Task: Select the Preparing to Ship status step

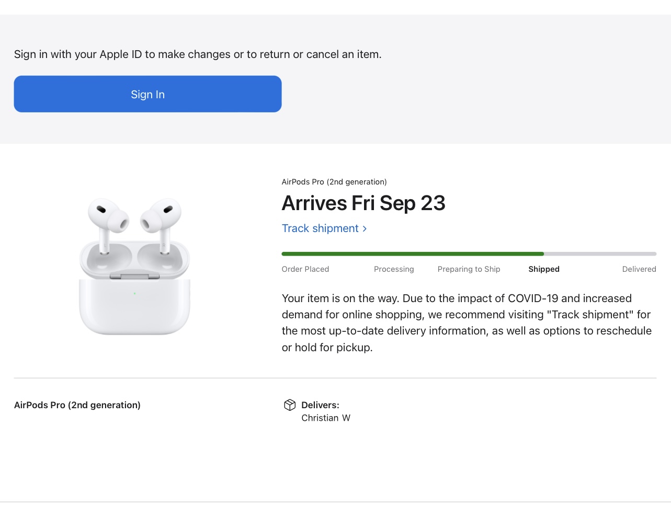Action: pos(469,269)
